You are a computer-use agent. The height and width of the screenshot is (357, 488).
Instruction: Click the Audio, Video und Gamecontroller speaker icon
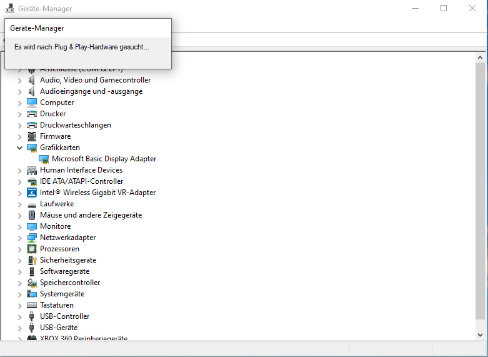[x=31, y=80]
